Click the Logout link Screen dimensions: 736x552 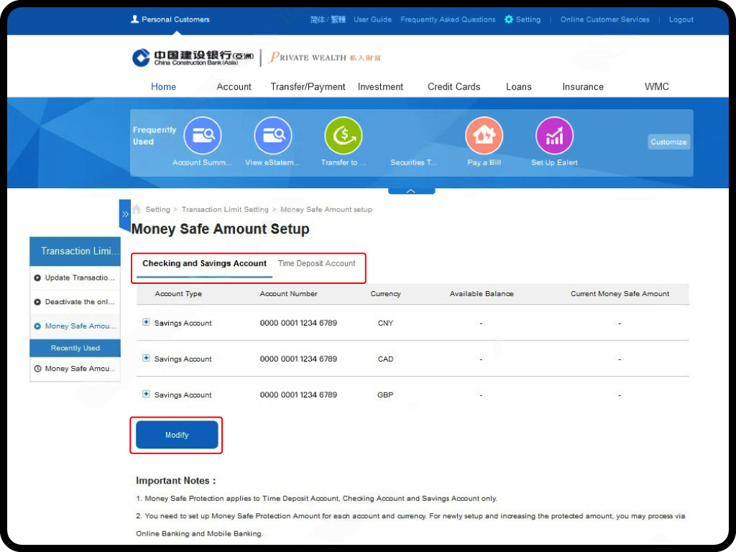(681, 19)
